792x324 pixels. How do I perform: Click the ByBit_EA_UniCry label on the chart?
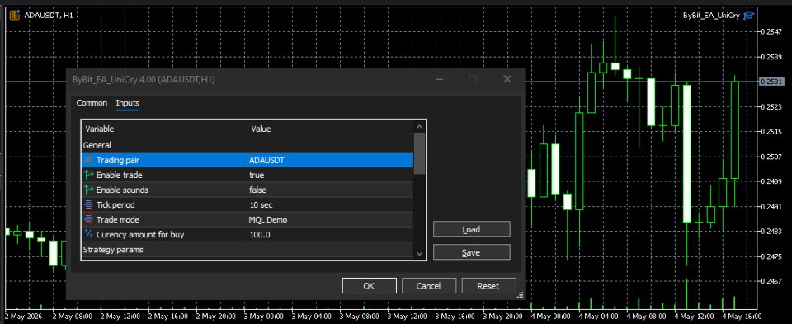tap(711, 16)
